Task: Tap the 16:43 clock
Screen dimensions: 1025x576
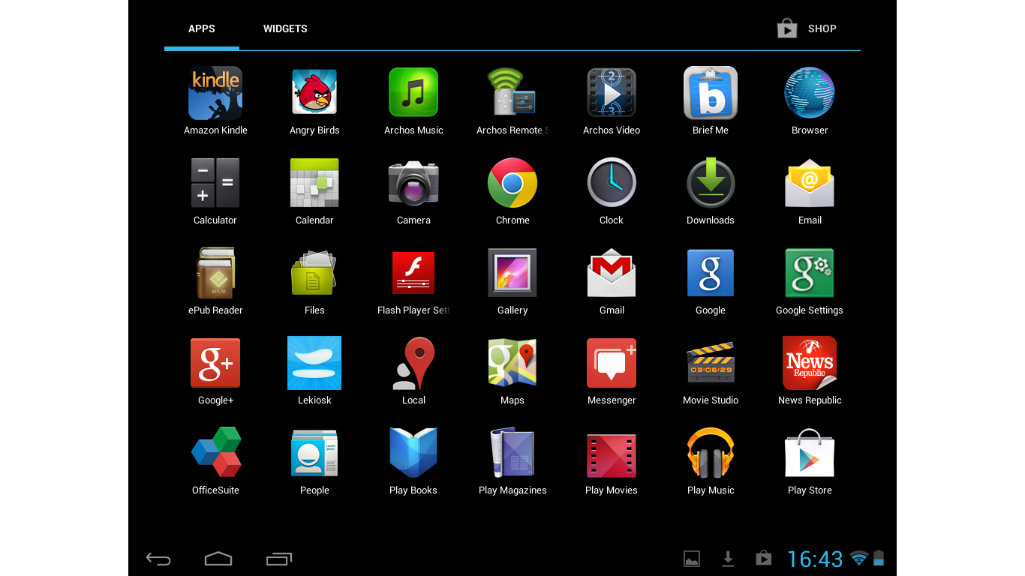Action: [815, 559]
